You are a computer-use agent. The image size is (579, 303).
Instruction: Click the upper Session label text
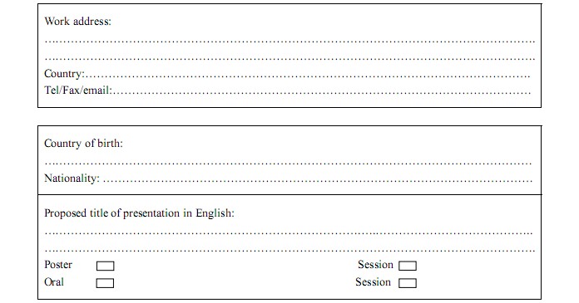tap(375, 265)
